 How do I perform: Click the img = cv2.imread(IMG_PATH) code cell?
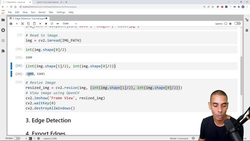click(131, 38)
